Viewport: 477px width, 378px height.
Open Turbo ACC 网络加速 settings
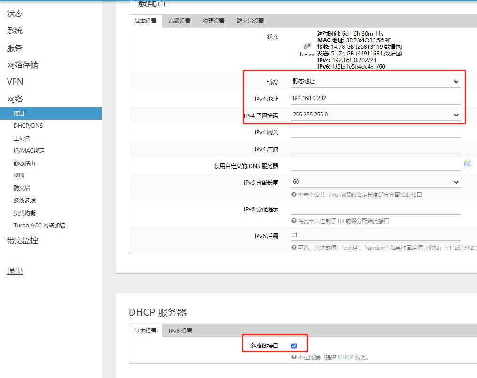click(x=39, y=225)
